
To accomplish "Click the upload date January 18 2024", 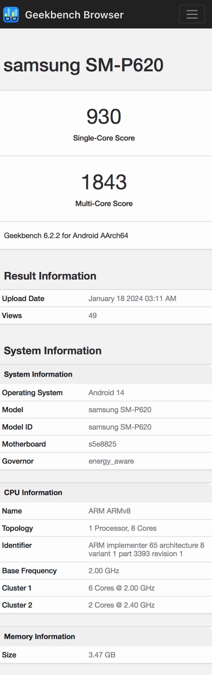I will coord(132,299).
